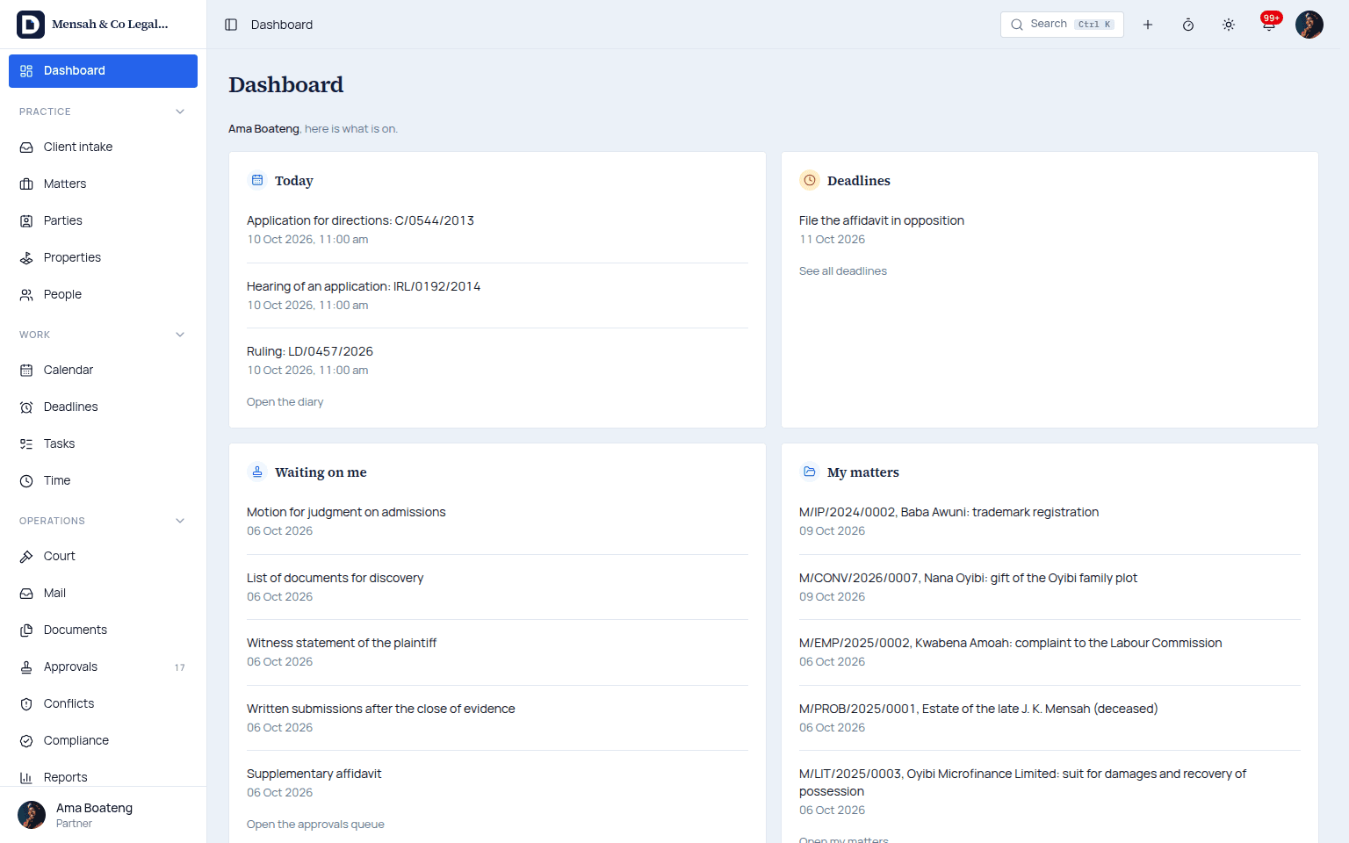Click the Mensah & Co Legal logo
Image resolution: width=1349 pixels, height=843 pixels.
tap(31, 25)
